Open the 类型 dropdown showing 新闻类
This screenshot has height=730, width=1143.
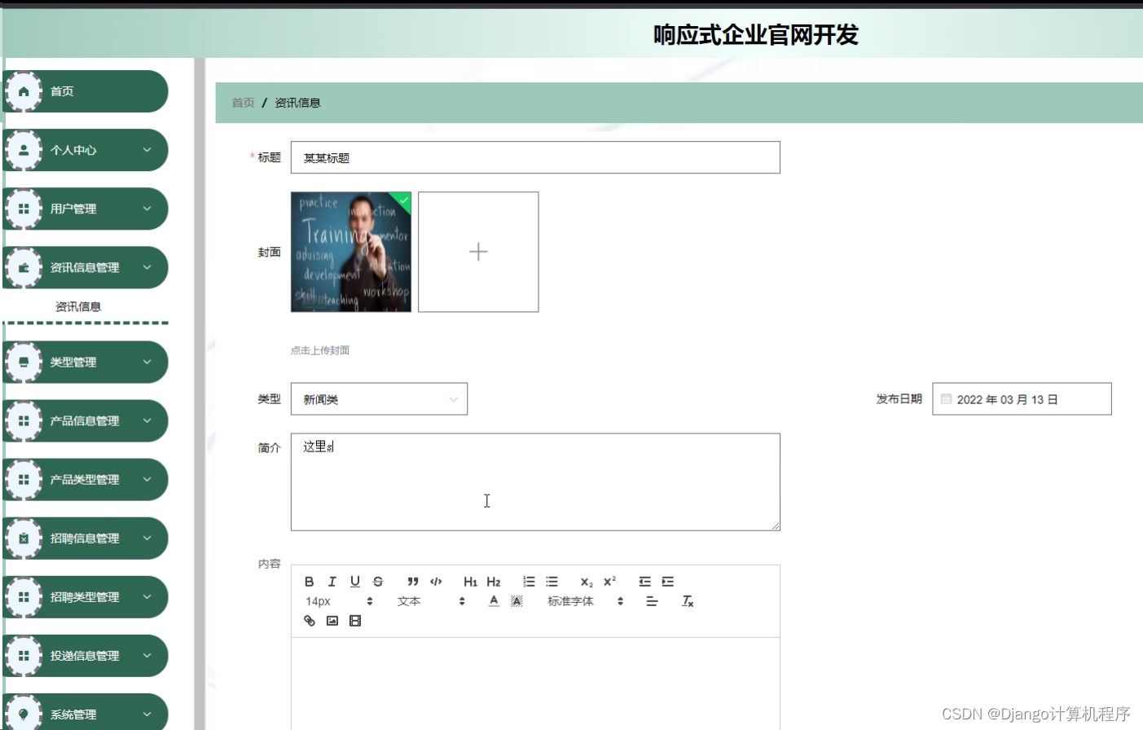pyautogui.click(x=379, y=398)
